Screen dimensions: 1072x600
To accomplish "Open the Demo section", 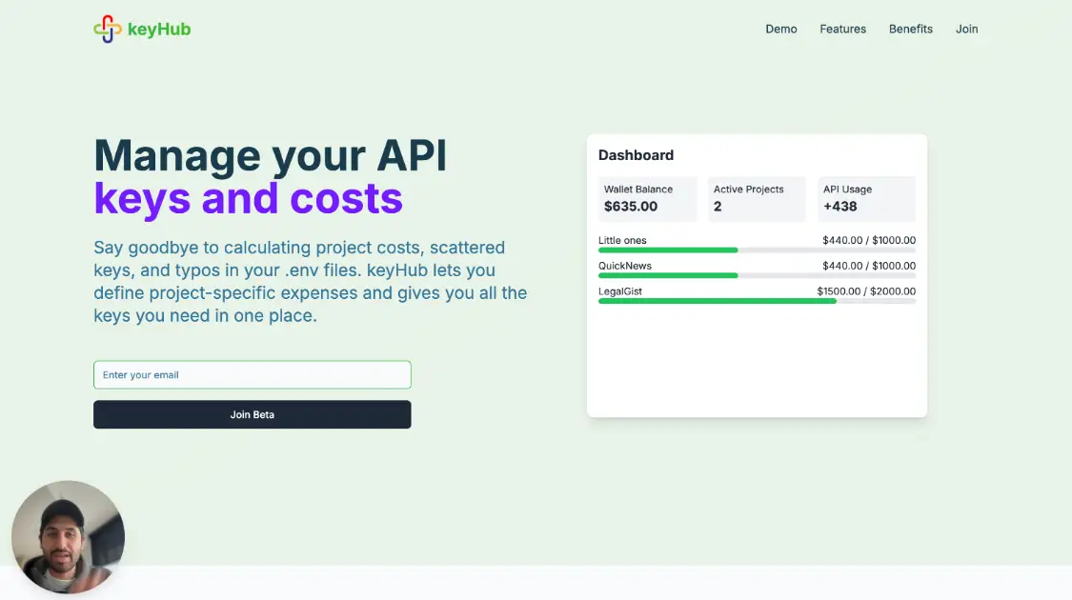I will click(781, 29).
